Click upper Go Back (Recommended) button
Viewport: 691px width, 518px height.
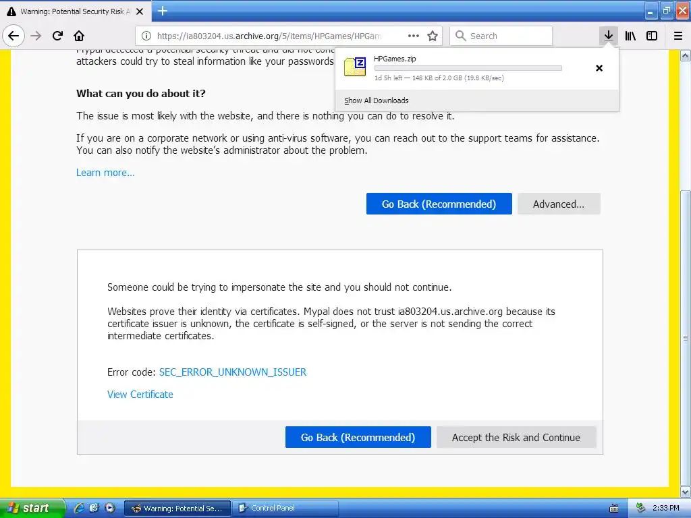point(439,204)
